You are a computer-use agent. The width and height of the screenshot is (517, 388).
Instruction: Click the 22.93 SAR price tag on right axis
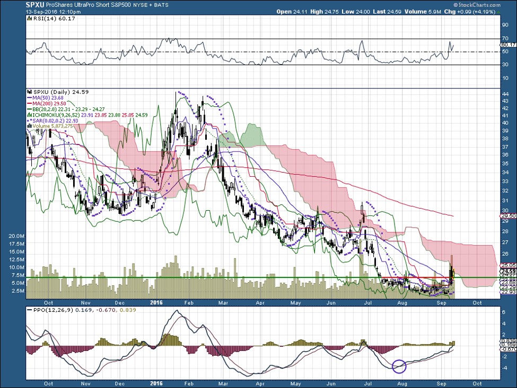[508, 292]
